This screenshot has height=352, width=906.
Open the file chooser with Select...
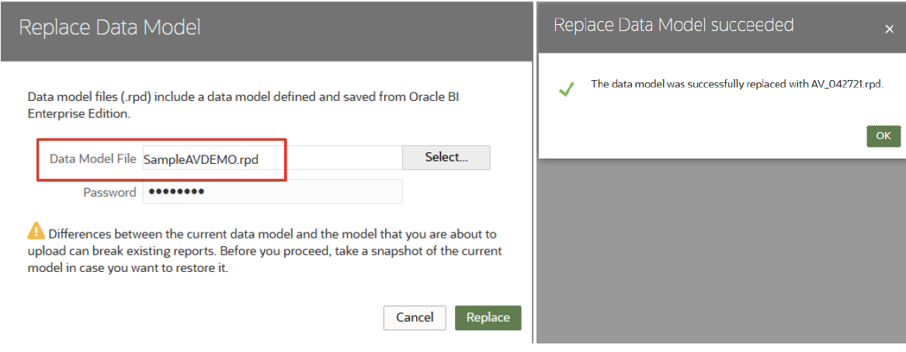click(446, 157)
